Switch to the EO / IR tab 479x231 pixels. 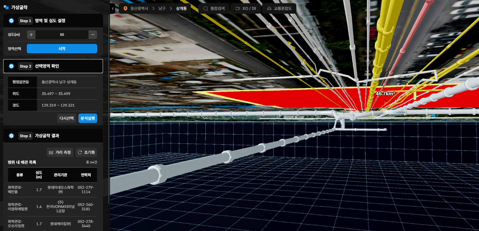[x=246, y=8]
